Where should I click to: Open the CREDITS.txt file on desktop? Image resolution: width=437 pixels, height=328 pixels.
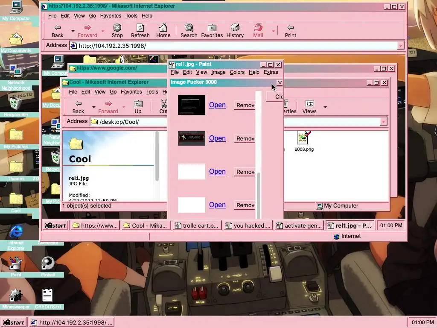coord(48,299)
